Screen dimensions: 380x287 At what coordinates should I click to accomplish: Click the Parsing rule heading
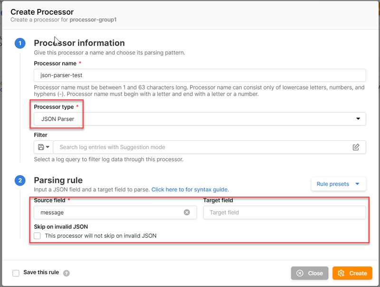coord(58,180)
